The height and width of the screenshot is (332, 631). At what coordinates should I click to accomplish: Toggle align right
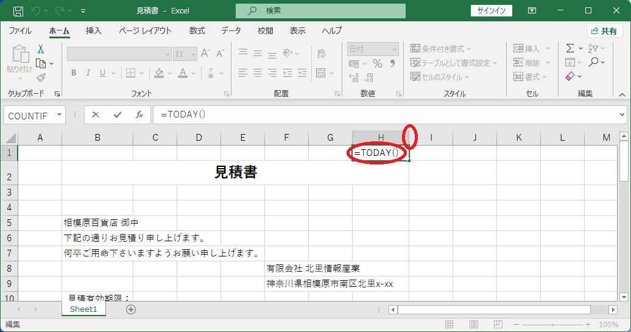click(272, 73)
